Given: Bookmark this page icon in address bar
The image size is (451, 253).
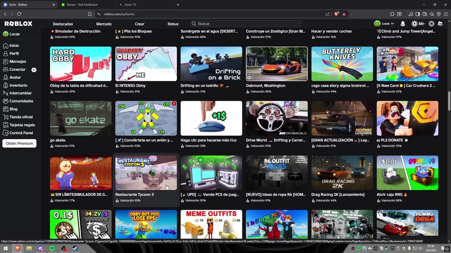Looking at the screenshot, I should pos(89,14).
